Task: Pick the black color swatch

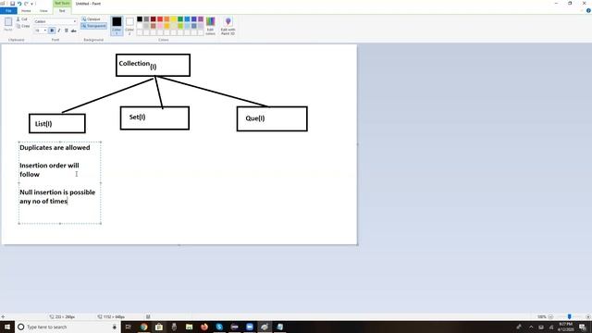Action: pos(140,18)
